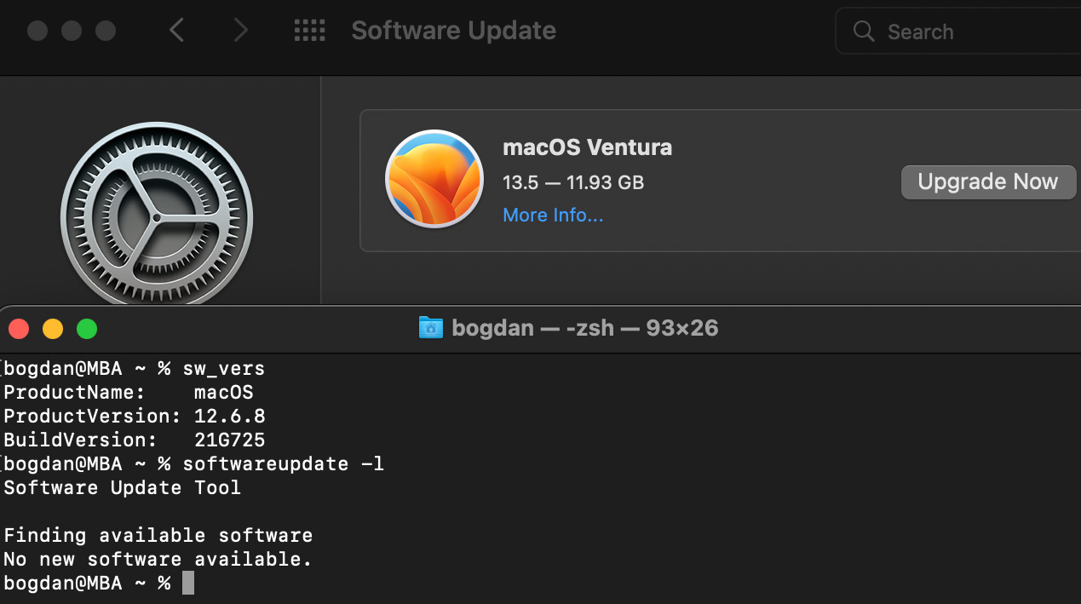Click the Terminal prompt cursor
This screenshot has width=1081, height=604.
188,584
